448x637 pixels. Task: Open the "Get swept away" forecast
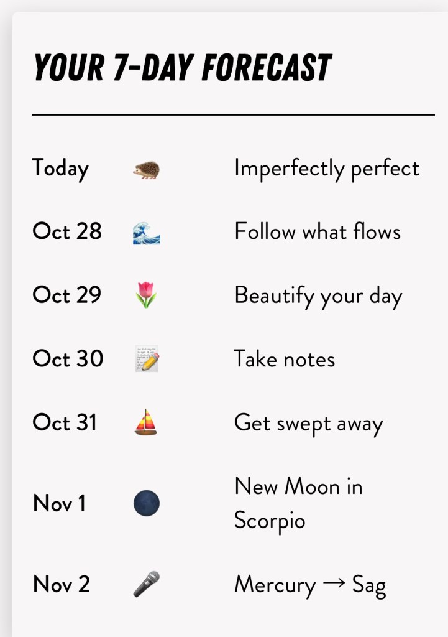pos(309,423)
